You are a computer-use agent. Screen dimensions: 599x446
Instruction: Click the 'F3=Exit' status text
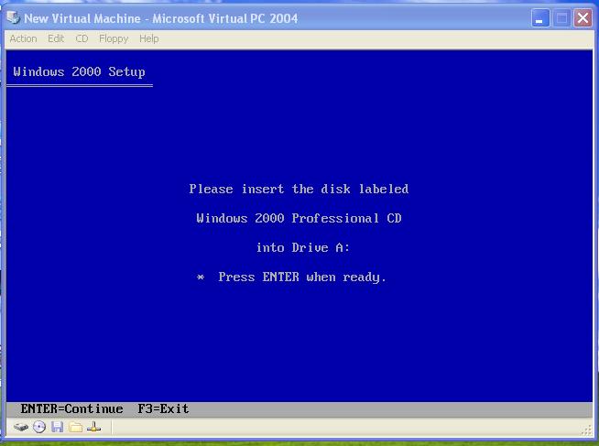[x=163, y=409]
